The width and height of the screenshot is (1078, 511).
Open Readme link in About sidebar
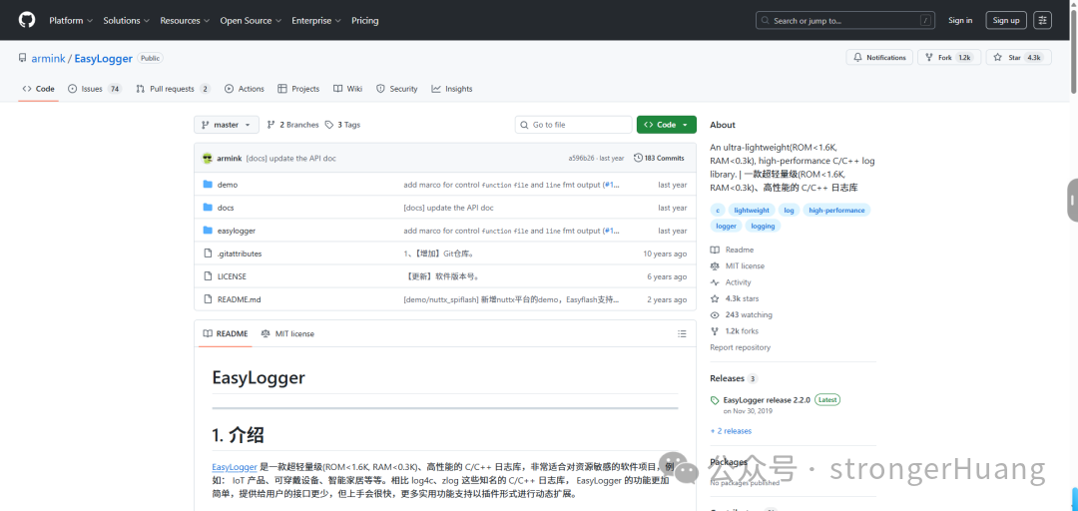point(733,250)
